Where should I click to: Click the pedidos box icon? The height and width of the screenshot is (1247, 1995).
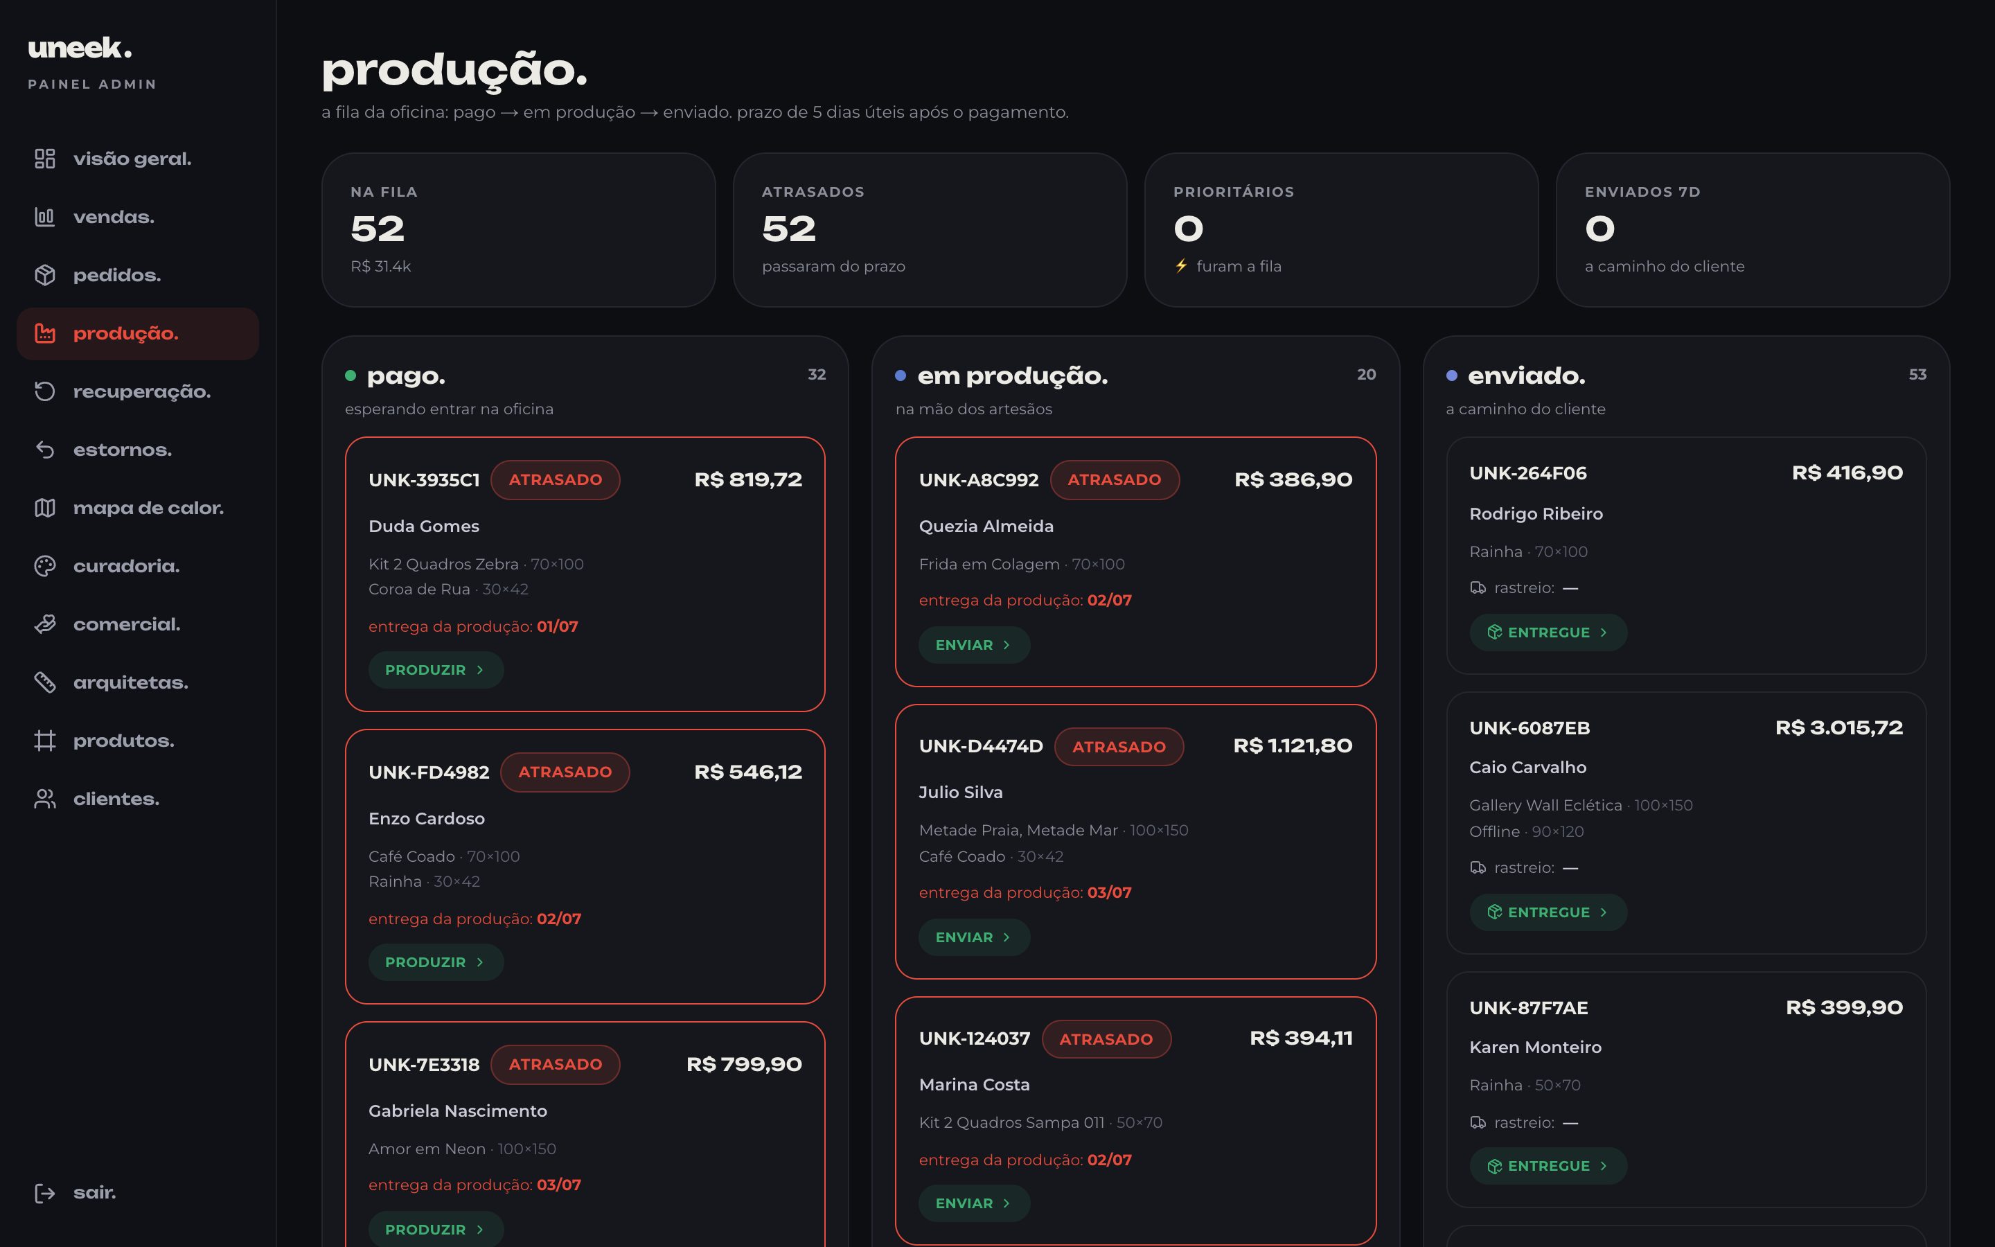pos(44,274)
